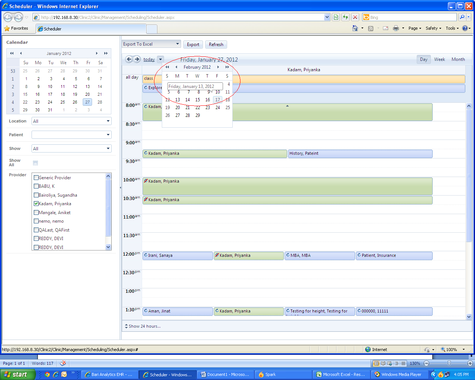
Task: Click the Windows start button
Action: (17, 374)
